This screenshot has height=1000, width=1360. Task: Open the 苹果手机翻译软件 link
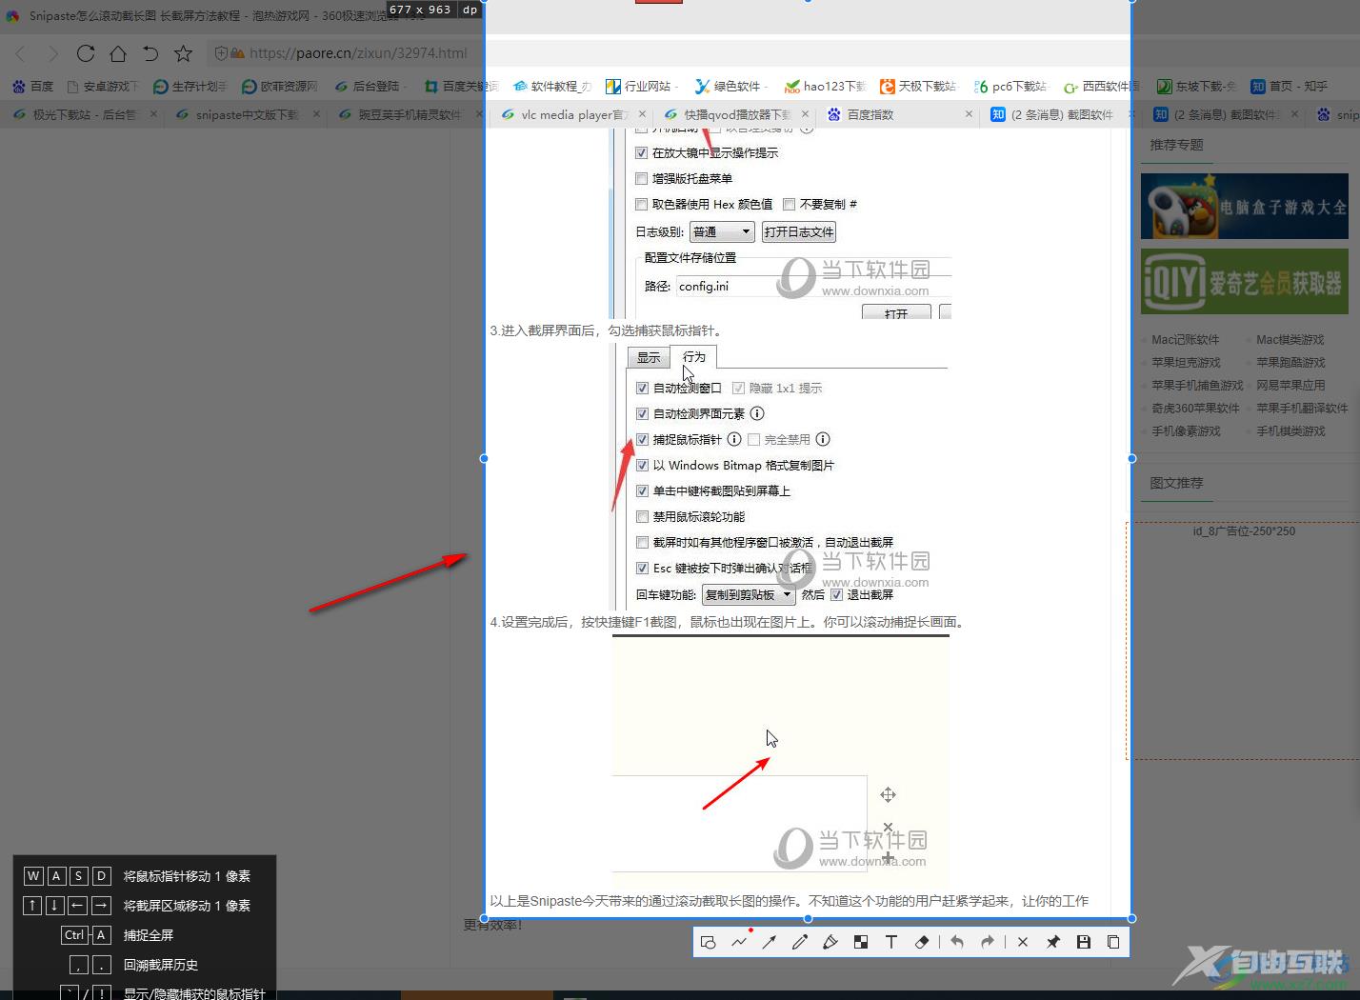(1303, 409)
